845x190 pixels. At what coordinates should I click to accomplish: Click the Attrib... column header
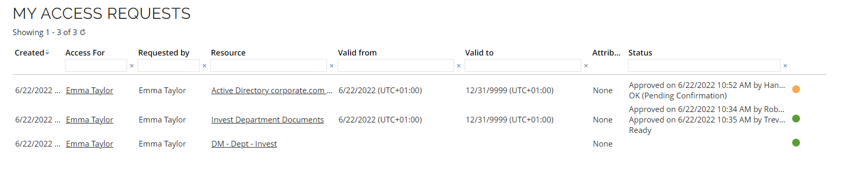coord(606,53)
